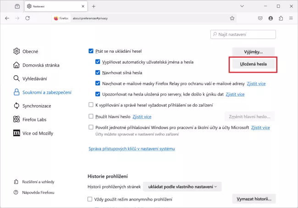The width and height of the screenshot is (298, 208).
Task: Select 'Obecné' in the sidebar
Action: pos(30,51)
